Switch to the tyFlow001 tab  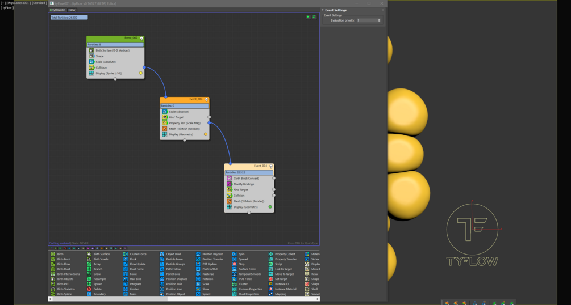[57, 10]
